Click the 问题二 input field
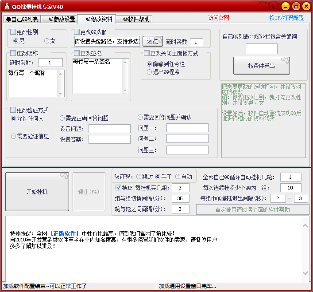This screenshot has width=313, height=292. (187, 138)
